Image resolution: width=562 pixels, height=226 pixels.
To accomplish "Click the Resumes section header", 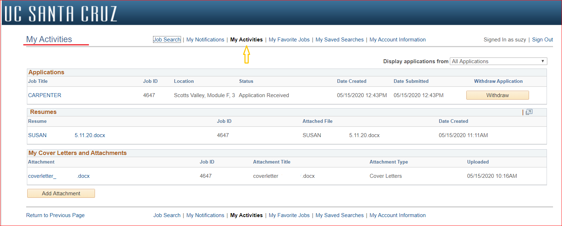I will point(43,112).
